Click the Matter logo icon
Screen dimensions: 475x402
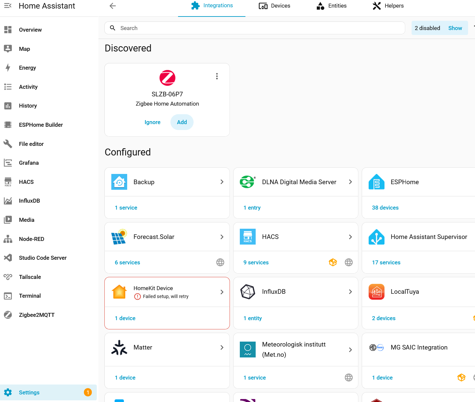119,348
